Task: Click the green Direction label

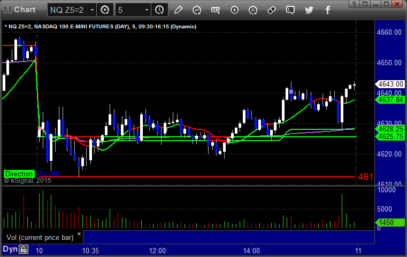Action: [19, 174]
